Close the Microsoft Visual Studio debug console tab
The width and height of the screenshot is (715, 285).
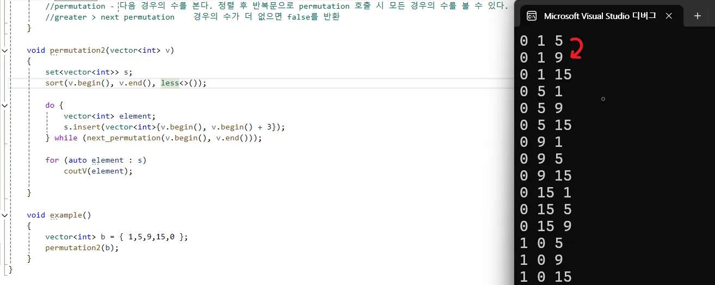pyautogui.click(x=669, y=16)
